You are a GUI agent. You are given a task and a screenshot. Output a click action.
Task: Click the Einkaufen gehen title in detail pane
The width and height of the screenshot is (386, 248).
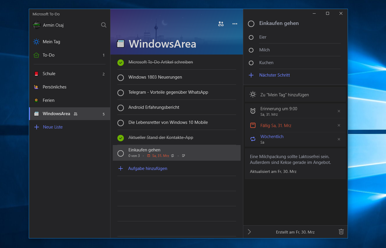[x=279, y=23]
